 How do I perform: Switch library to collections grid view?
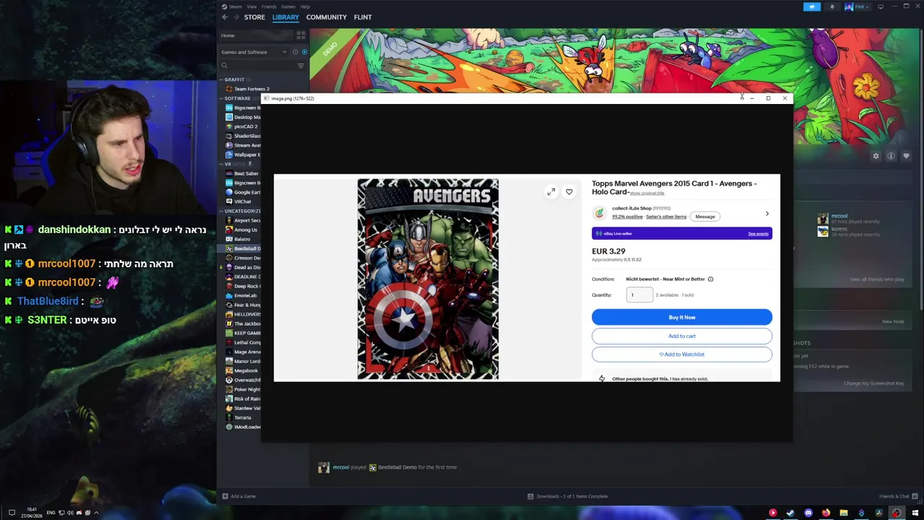click(x=301, y=35)
